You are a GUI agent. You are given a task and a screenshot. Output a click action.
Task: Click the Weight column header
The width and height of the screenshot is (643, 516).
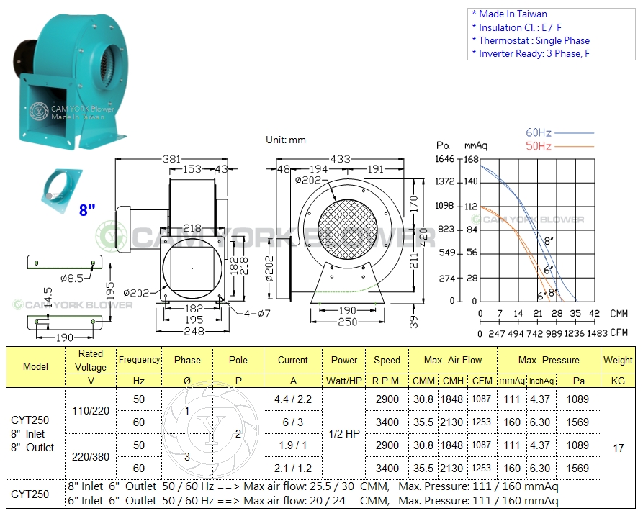(618, 361)
